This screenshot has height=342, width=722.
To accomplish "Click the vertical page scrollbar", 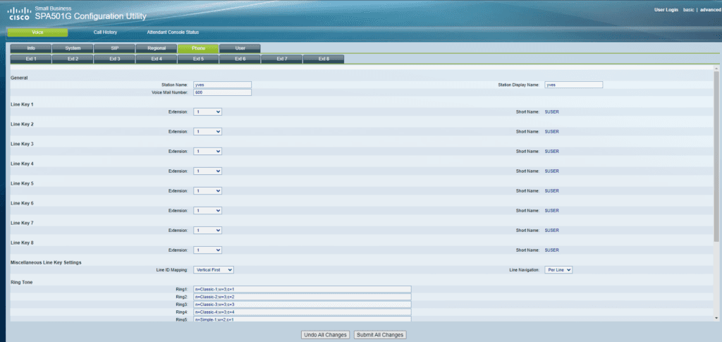I will 716,176.
